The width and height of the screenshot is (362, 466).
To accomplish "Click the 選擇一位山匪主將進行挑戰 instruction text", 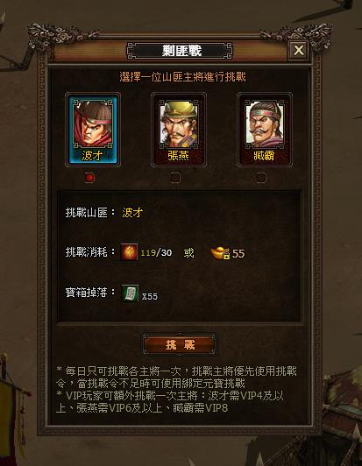I will pos(182,77).
